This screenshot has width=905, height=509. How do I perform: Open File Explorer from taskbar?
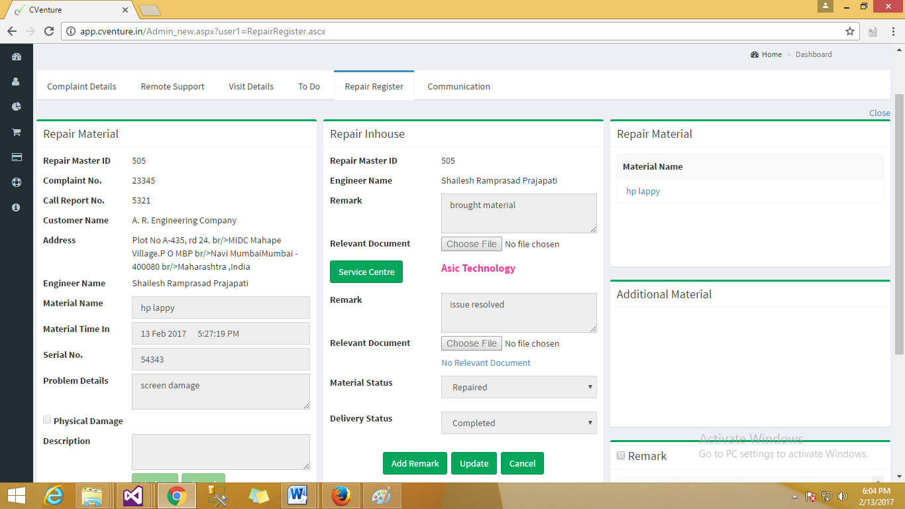point(92,496)
